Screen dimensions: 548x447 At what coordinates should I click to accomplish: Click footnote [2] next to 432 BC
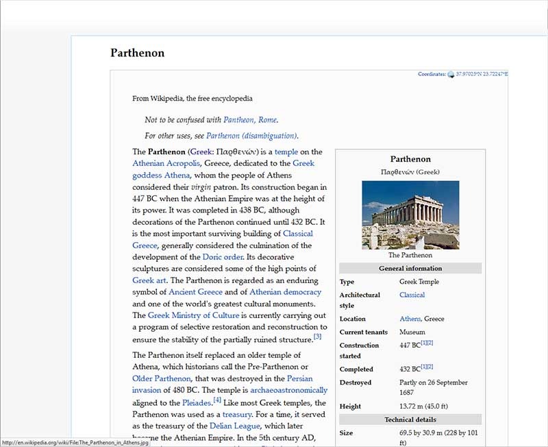coord(430,367)
